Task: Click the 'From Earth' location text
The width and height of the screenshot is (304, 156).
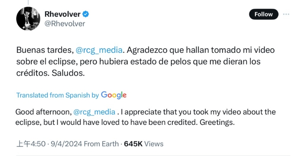Action: click(x=101, y=144)
